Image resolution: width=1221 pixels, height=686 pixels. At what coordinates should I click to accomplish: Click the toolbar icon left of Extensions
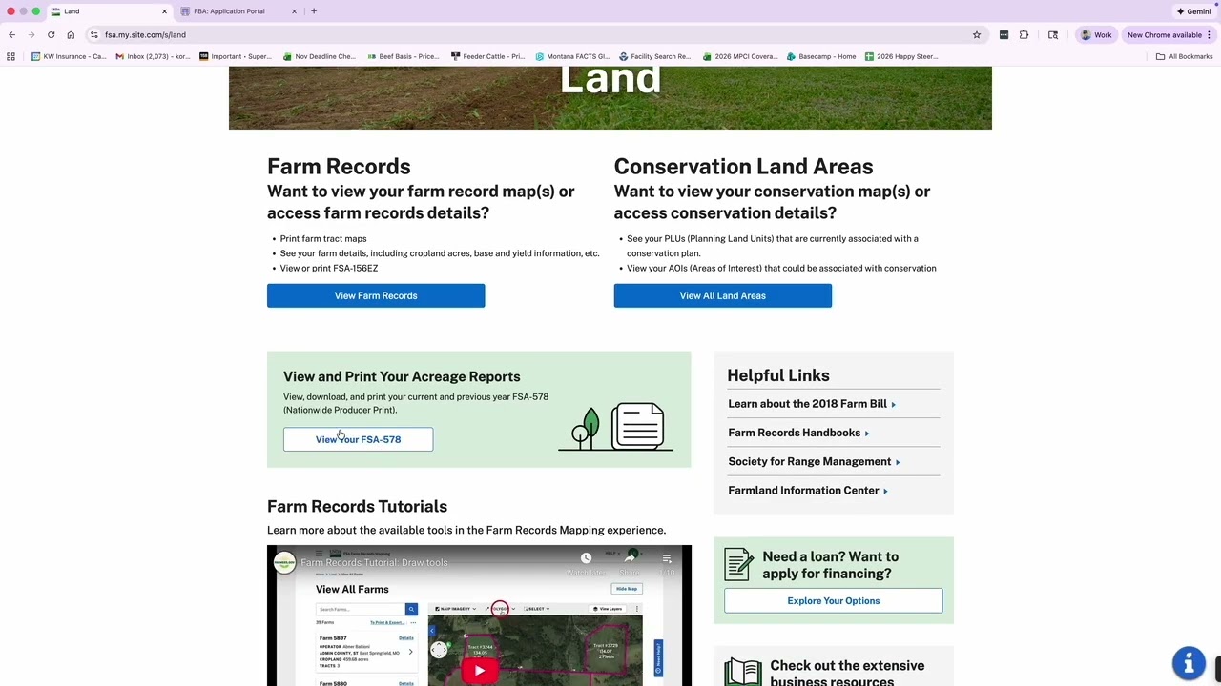(1004, 35)
